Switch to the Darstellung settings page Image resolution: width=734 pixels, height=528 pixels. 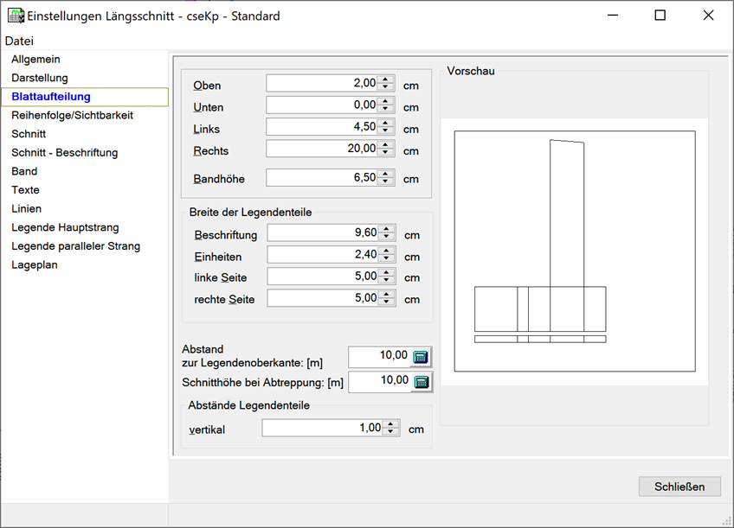click(x=39, y=79)
